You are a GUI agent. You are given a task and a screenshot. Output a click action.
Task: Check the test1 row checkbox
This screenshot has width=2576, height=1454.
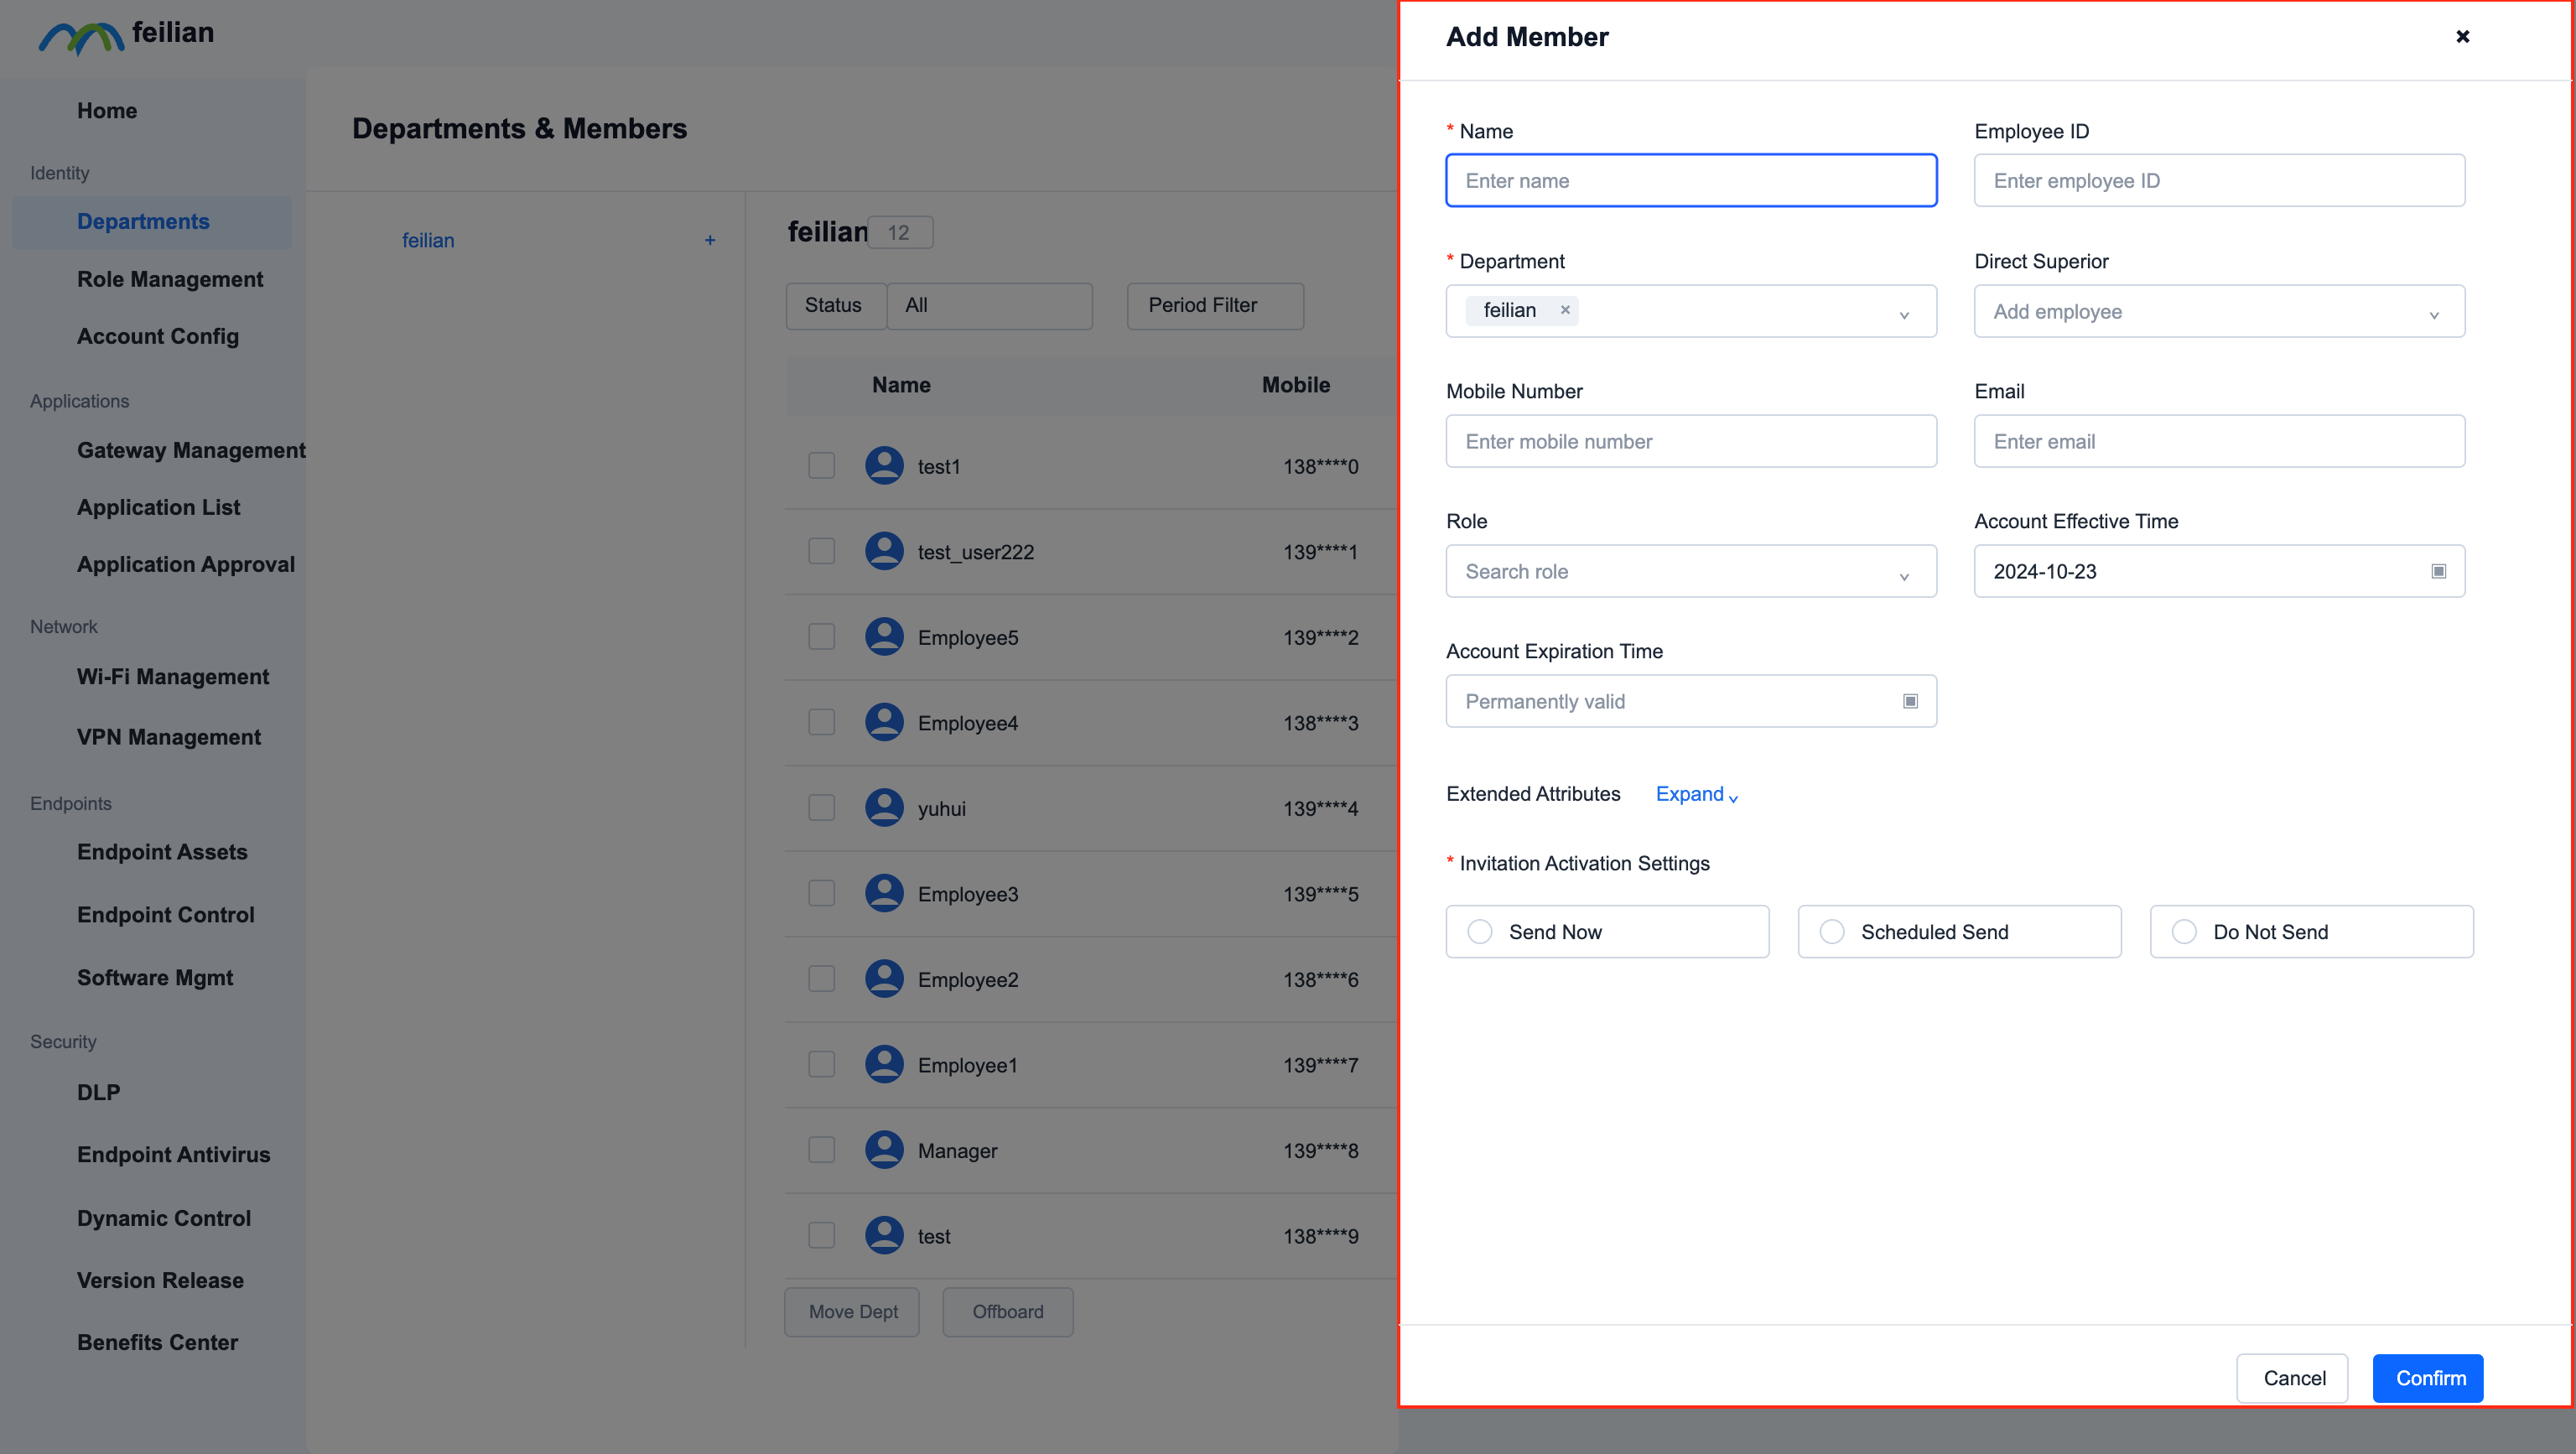pos(821,466)
